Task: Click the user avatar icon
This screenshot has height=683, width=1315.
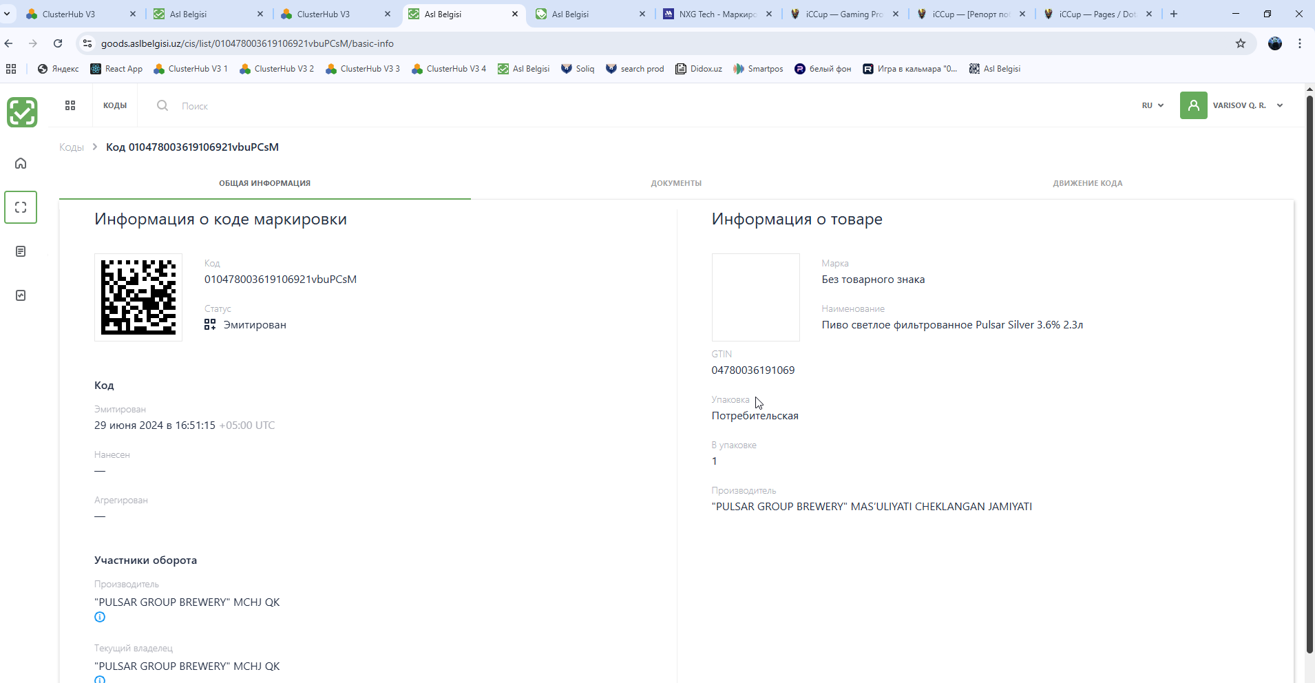Action: [1194, 105]
